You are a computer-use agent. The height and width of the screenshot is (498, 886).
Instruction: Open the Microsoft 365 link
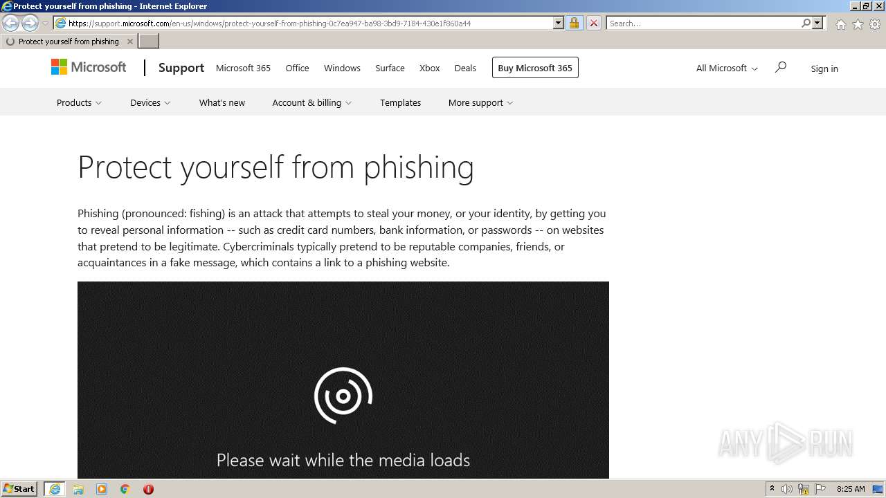(x=243, y=68)
